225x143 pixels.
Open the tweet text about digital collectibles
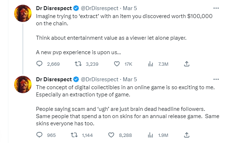[x=127, y=105]
